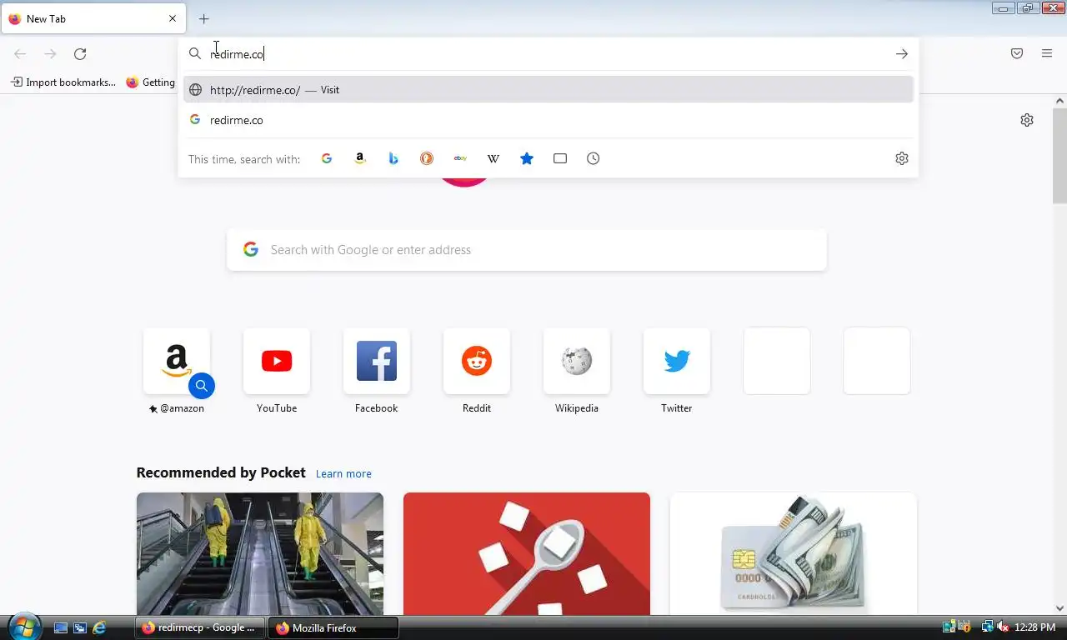Click the last empty top site tile

877,361
